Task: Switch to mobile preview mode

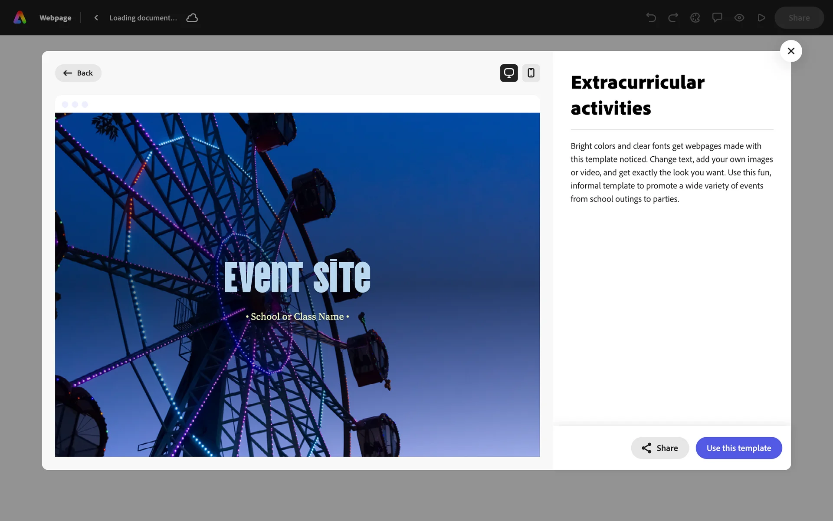Action: pyautogui.click(x=531, y=73)
